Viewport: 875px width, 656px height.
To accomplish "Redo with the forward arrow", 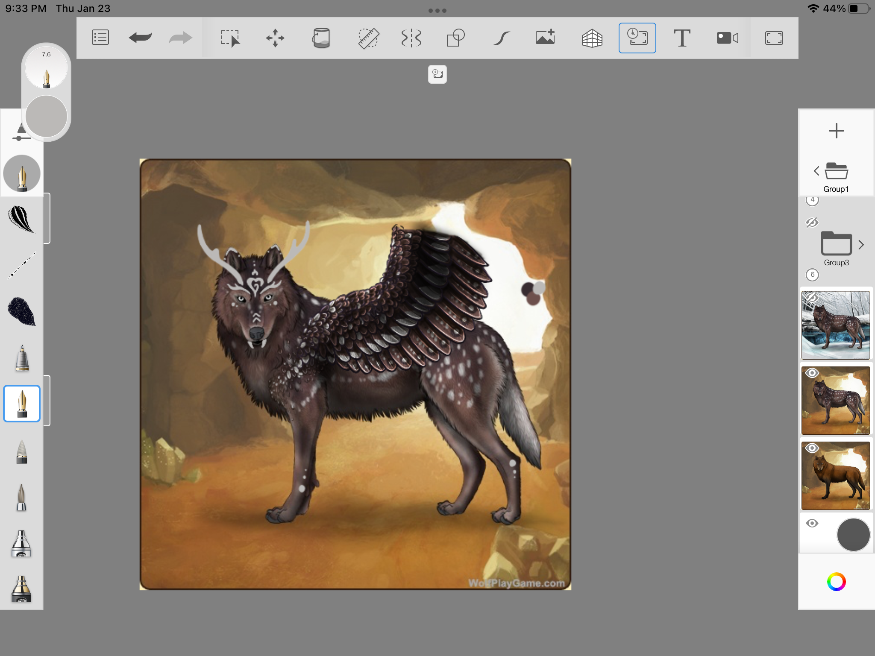I will 180,38.
